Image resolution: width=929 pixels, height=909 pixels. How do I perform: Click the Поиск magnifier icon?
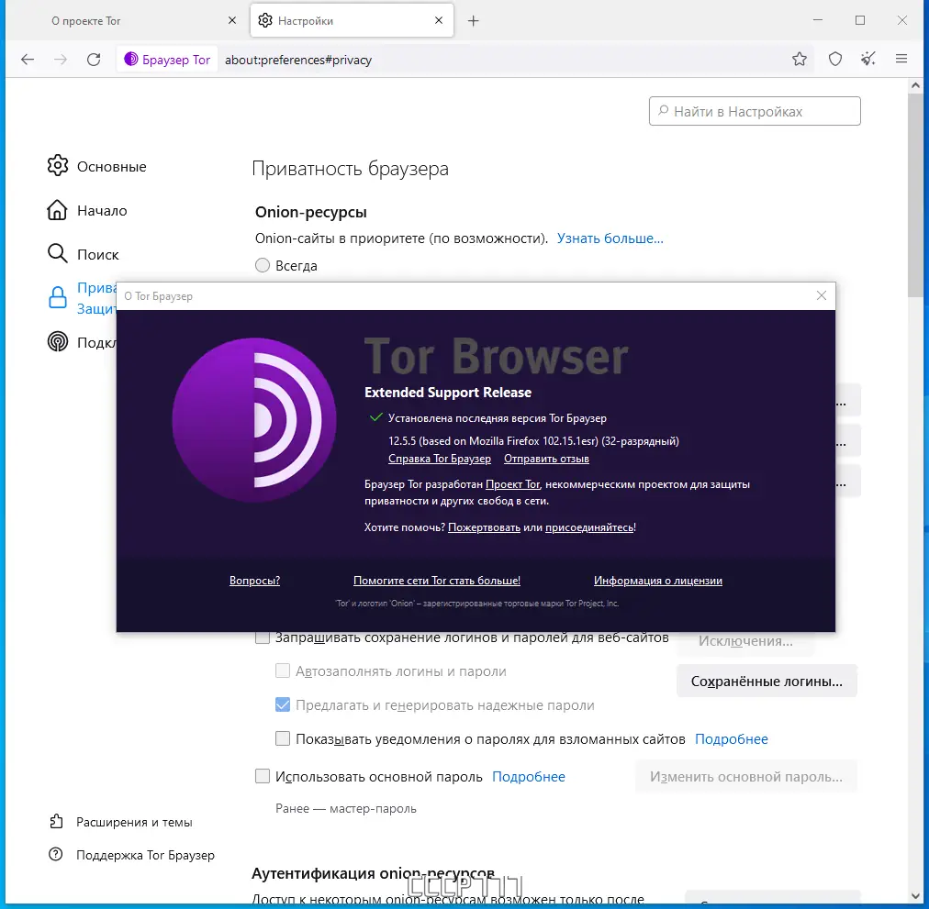click(58, 253)
